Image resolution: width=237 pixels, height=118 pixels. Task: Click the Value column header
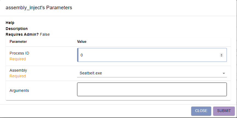tap(82, 42)
